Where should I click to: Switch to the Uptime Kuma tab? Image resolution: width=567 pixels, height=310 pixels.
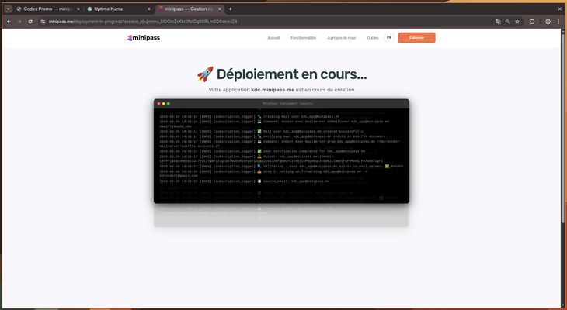tap(119, 9)
